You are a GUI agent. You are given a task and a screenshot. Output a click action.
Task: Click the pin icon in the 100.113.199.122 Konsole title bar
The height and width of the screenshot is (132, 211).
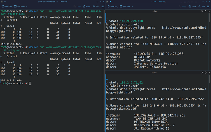pos(5,2)
